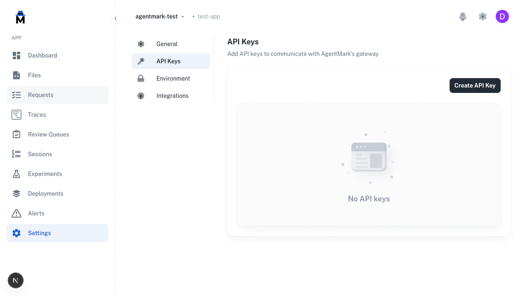
Task: Click the Requests checklist icon
Action: click(16, 95)
